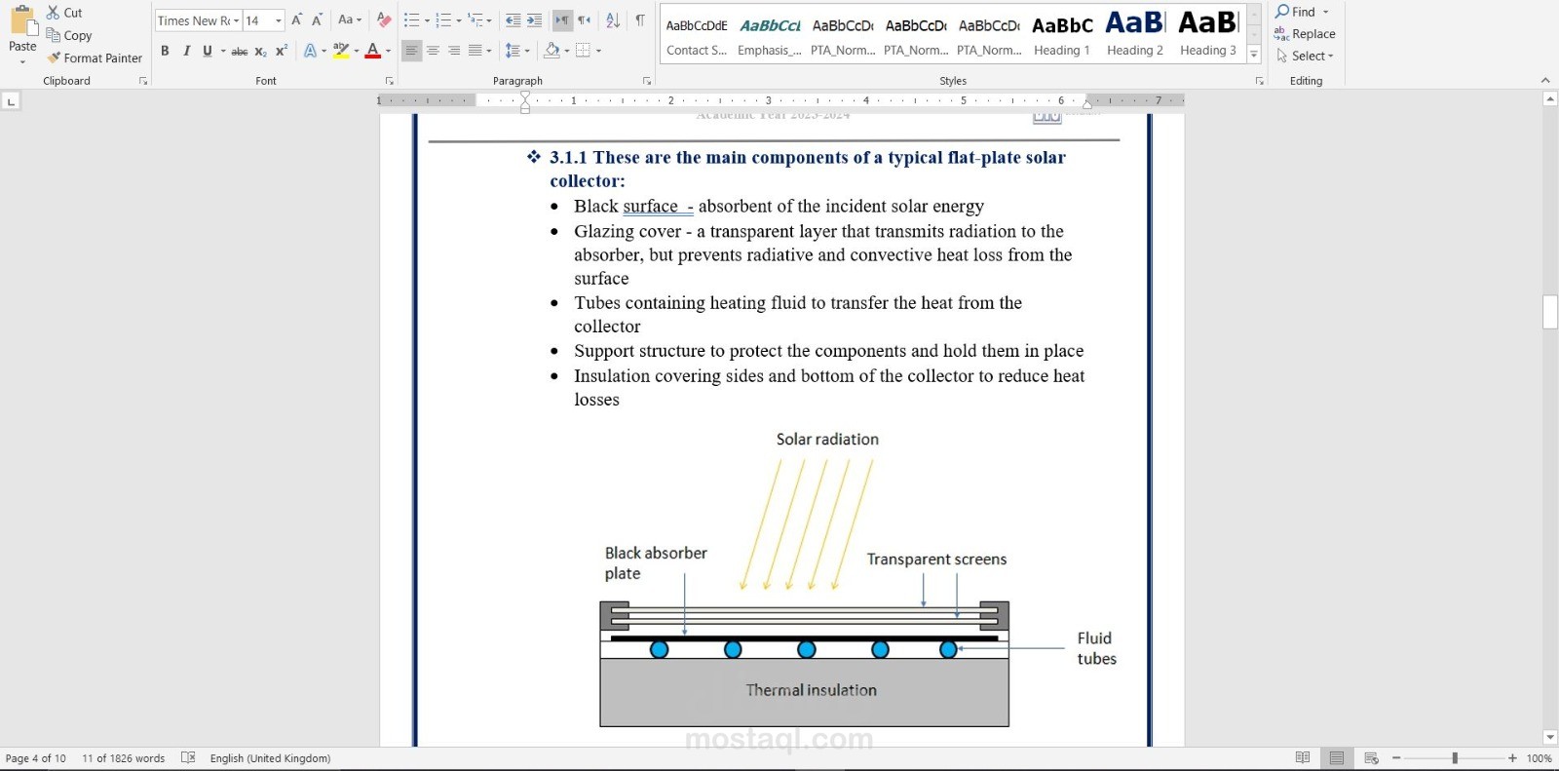Toggle Italic formatting
Image resolution: width=1559 pixels, height=771 pixels.
point(186,51)
